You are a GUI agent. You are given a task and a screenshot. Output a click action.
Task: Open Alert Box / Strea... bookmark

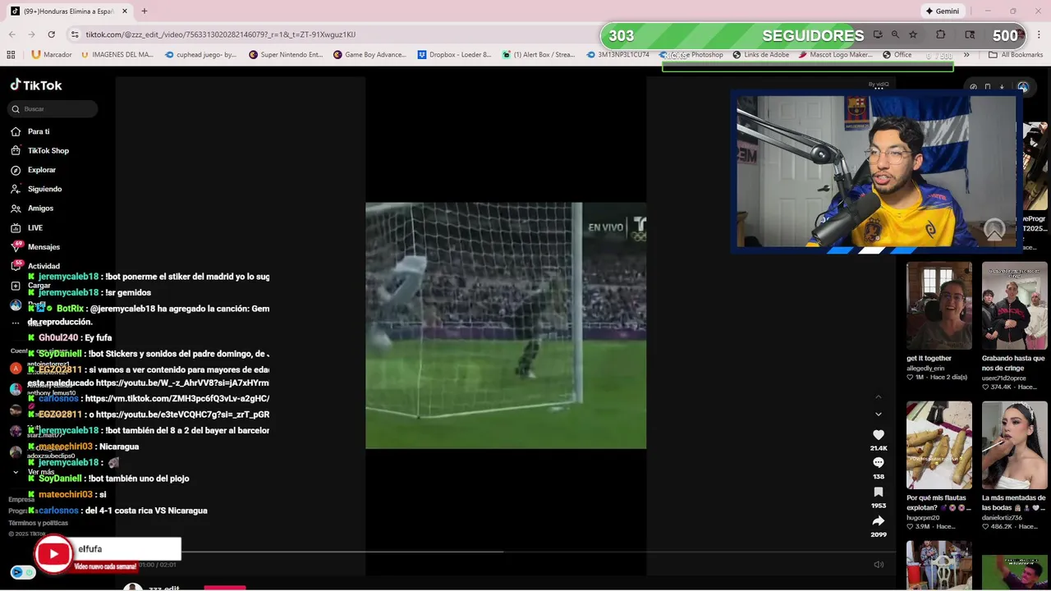(538, 55)
